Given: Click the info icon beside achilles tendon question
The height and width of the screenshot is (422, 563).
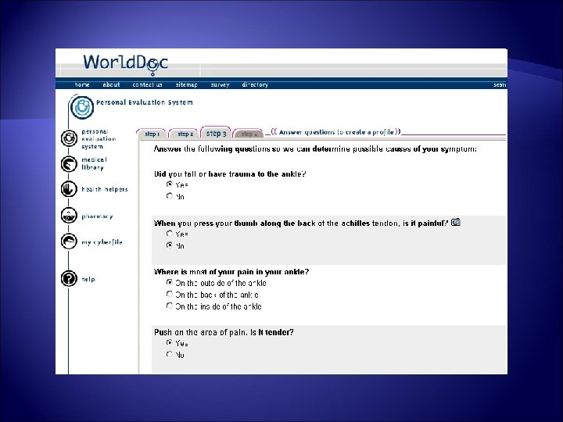Looking at the screenshot, I should click(456, 223).
